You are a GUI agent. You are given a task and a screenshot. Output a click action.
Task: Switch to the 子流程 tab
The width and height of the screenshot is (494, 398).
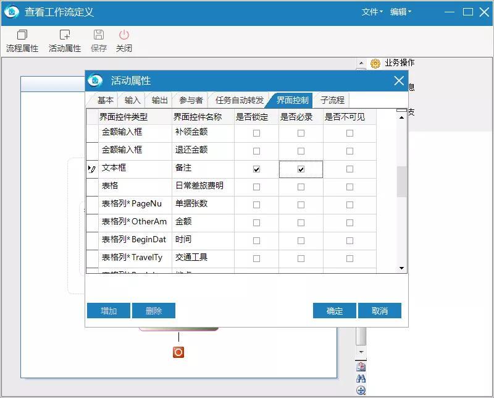[x=332, y=100]
